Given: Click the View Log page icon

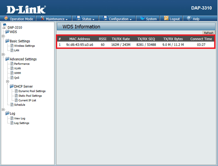Looking at the screenshot, I should tap(12, 118).
